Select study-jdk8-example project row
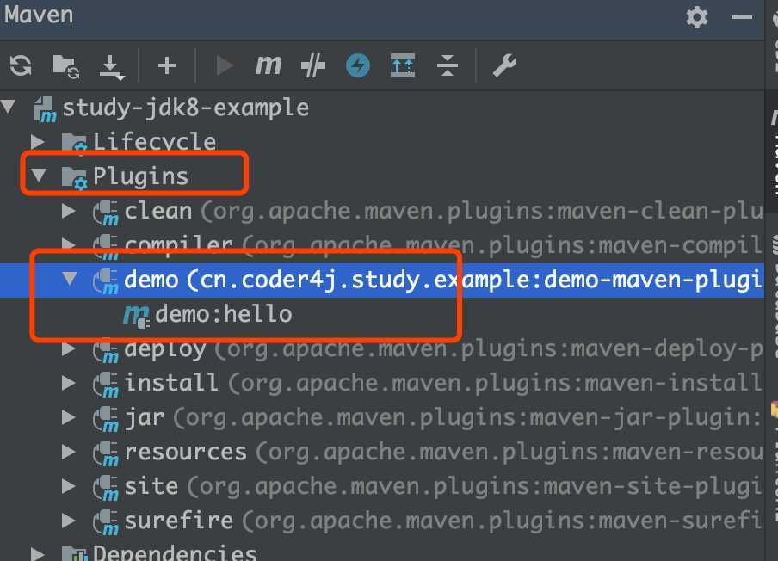The image size is (778, 561). [382, 108]
